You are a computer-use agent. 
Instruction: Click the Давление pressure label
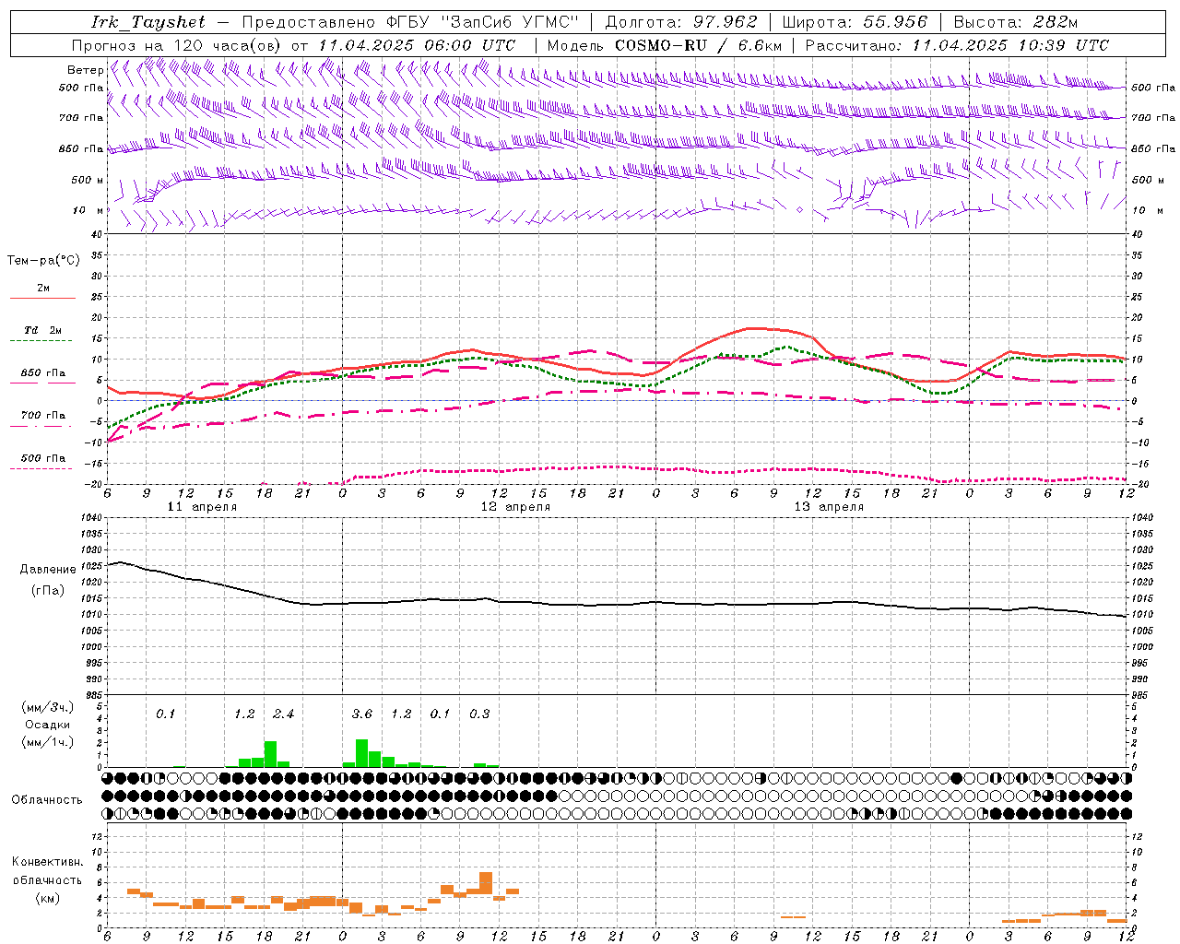[48, 570]
